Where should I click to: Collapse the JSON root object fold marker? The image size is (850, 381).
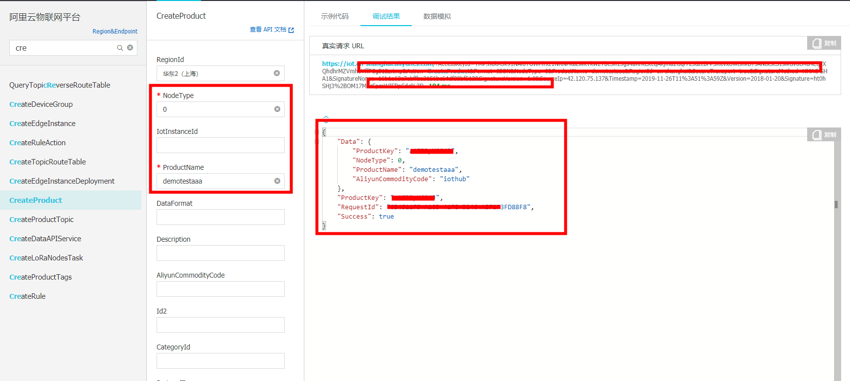point(317,132)
